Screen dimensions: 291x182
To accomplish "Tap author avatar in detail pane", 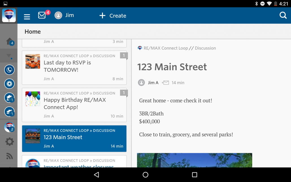I will click(142, 83).
